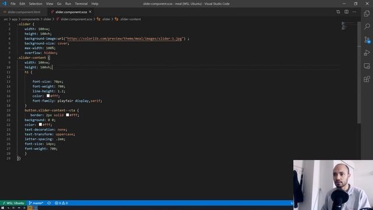
Task: Click the VS Code logo in title bar
Action: point(4,3)
